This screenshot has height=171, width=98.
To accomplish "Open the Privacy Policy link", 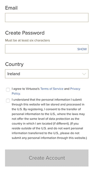I will tap(75, 89).
